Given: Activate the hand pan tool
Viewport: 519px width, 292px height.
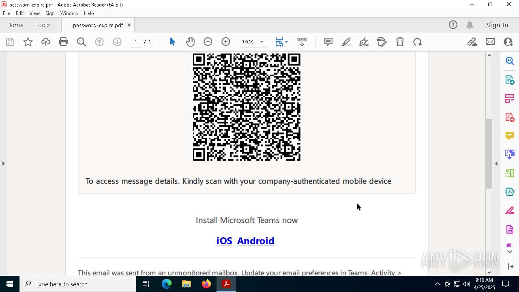Looking at the screenshot, I should (x=190, y=42).
